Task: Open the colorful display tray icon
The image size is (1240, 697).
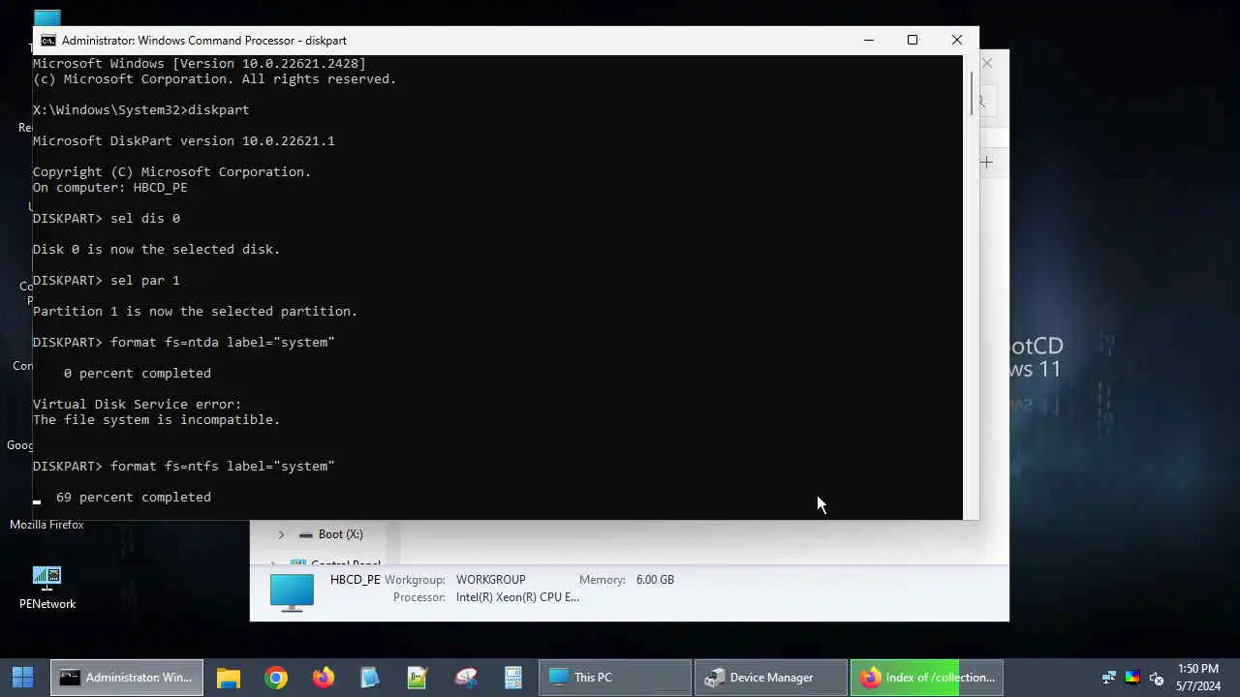Action: tap(1132, 678)
